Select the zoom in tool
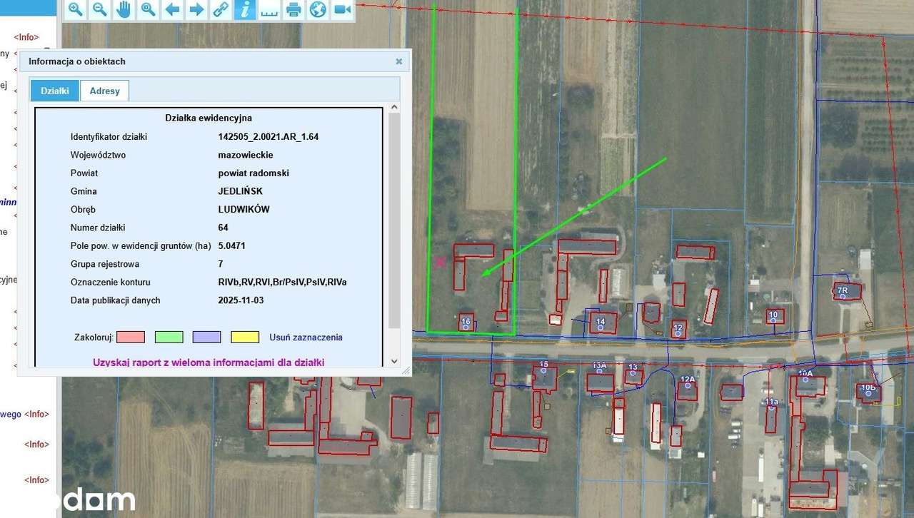Screen dimensions: 914x518 [x=75, y=10]
